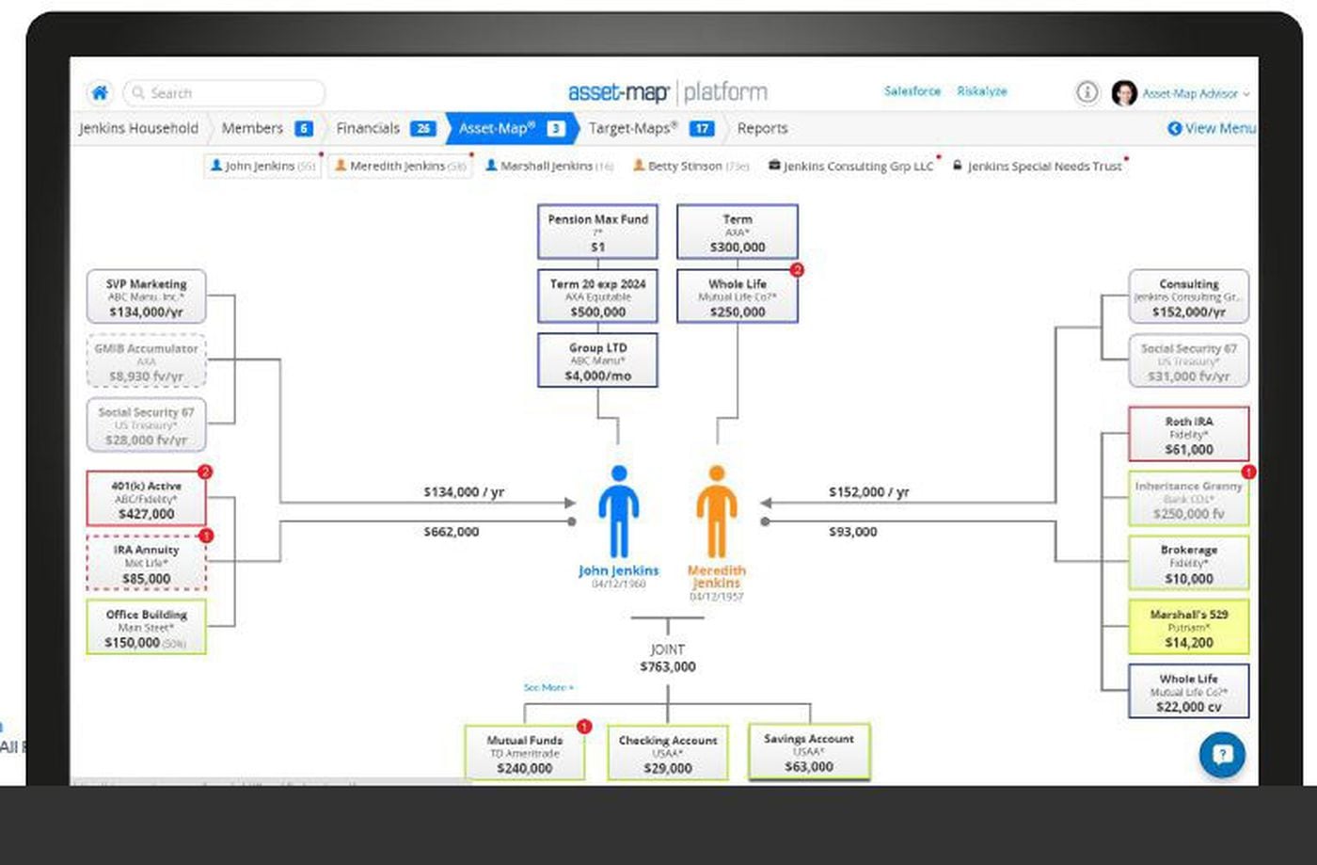Open the info circle icon

pyautogui.click(x=1087, y=92)
